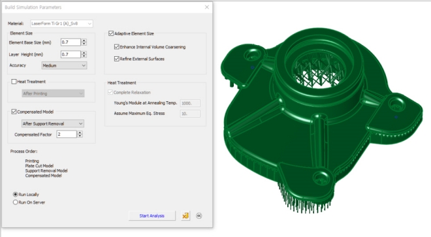Increase Element Base Size with up arrow
The width and height of the screenshot is (431, 237).
coord(84,40)
